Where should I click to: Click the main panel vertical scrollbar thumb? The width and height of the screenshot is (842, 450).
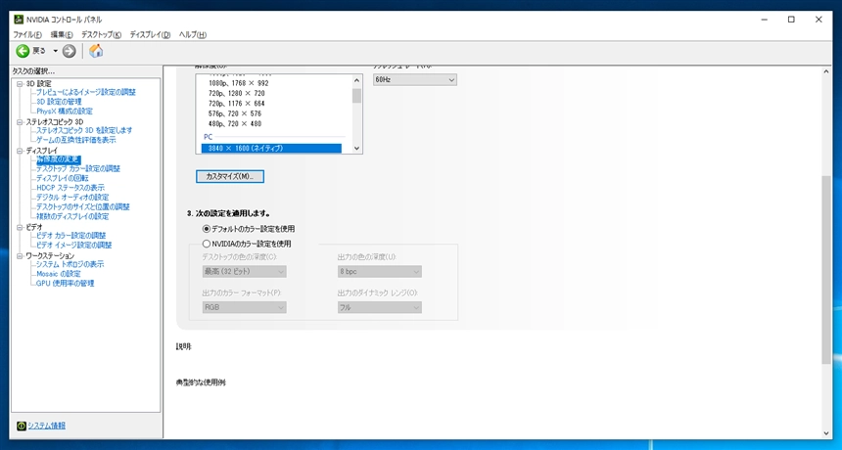pos(826,270)
